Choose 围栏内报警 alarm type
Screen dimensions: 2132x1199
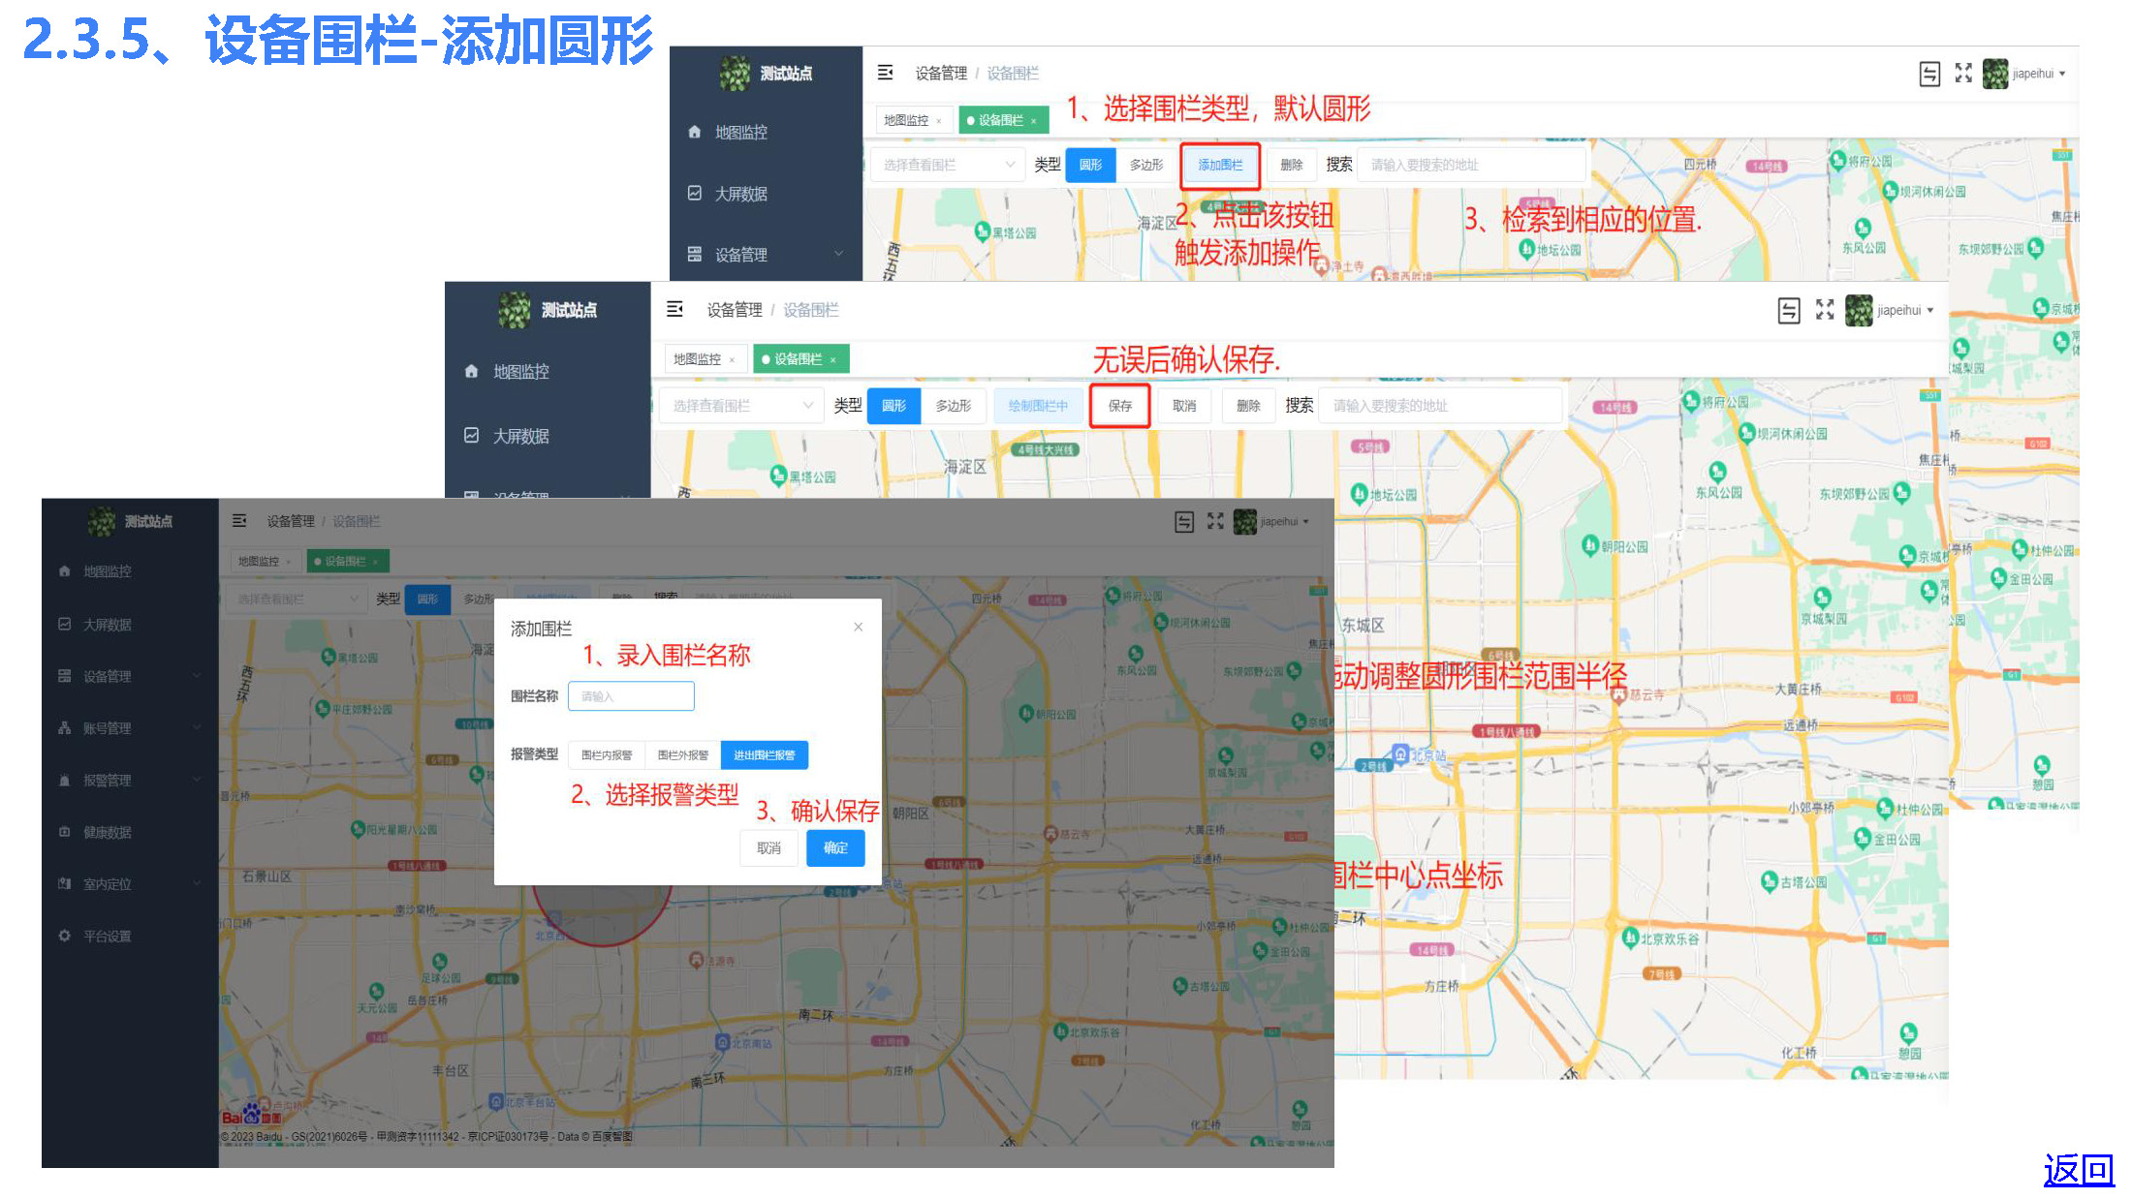[x=607, y=754]
